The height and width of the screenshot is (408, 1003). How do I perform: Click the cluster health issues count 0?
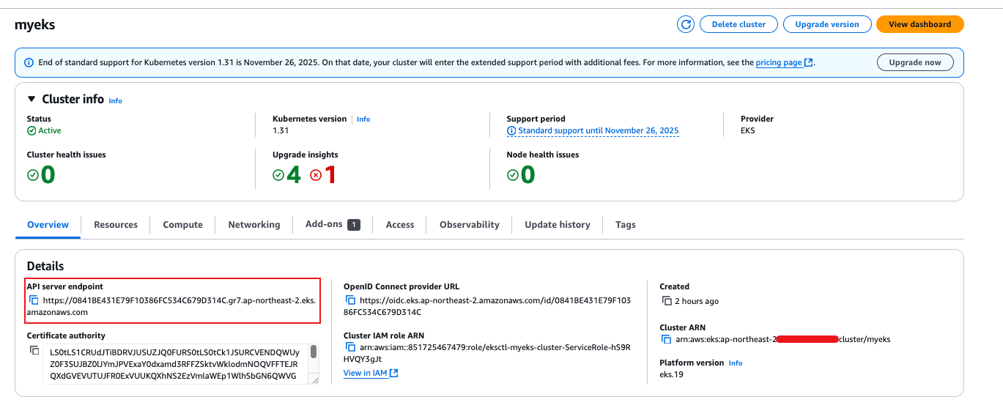coord(48,175)
